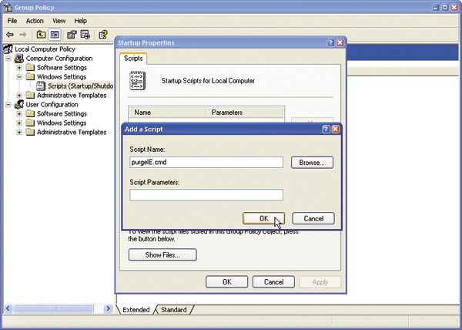
Task: Click the Up one level toolbar icon
Action: (x=40, y=35)
